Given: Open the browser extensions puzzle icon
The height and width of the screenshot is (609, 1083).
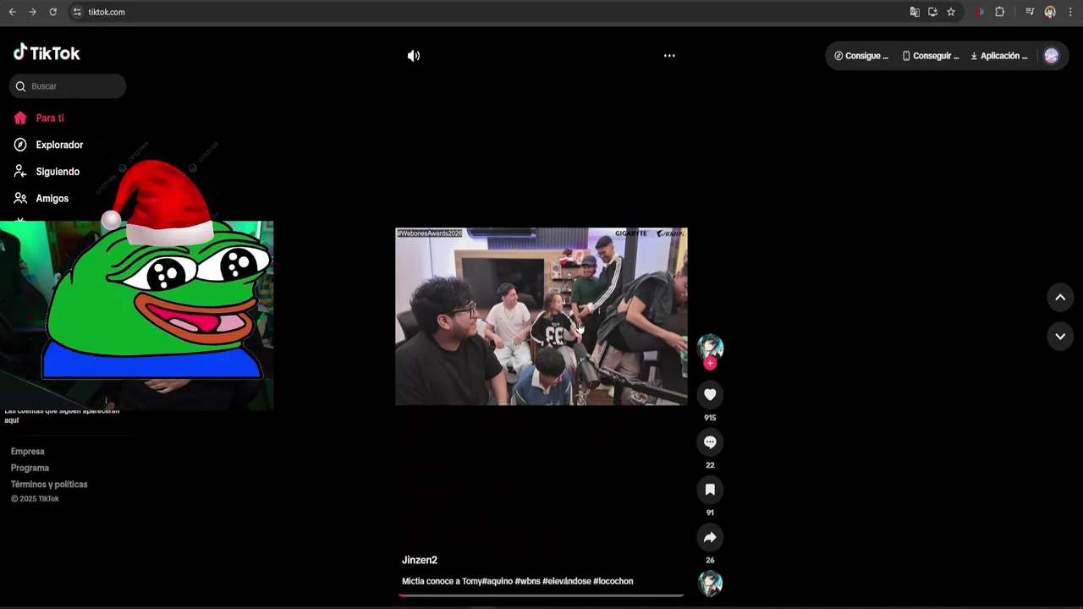Looking at the screenshot, I should pyautogui.click(x=1000, y=12).
